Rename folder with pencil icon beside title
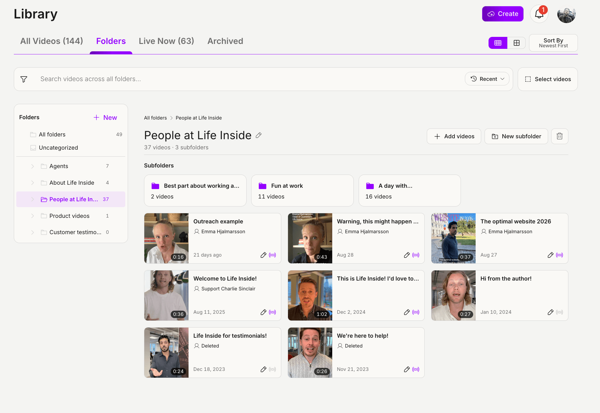 click(x=259, y=135)
